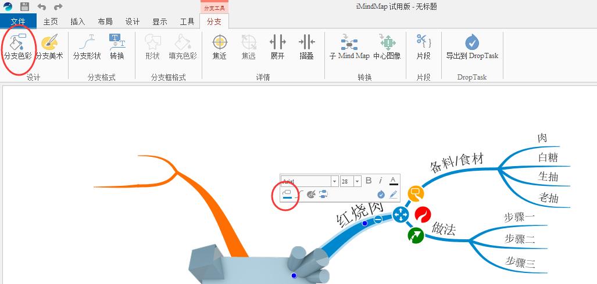Click the 肉 sub-branch text
Screen dimensions: 597x284
(542, 138)
